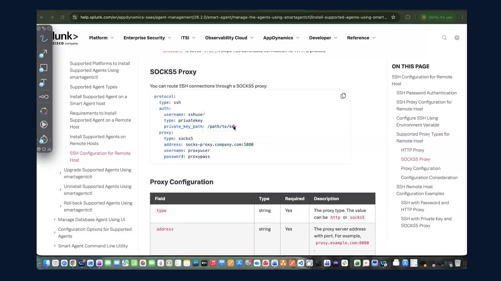Screen dimensions: 501x281
Task: Click the browser address bar URL
Action: (x=234, y=17)
